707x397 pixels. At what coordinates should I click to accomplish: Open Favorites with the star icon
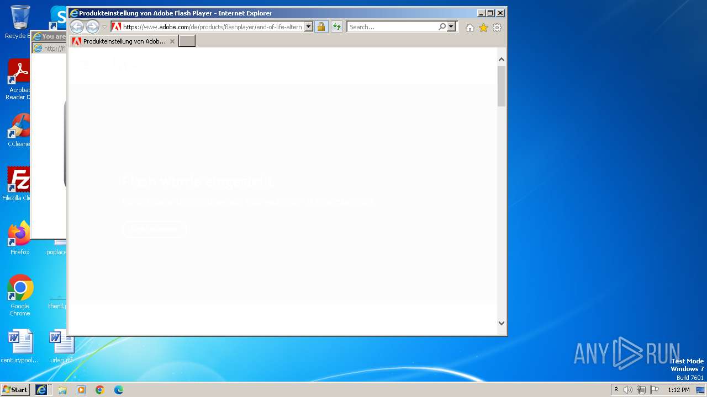(483, 28)
